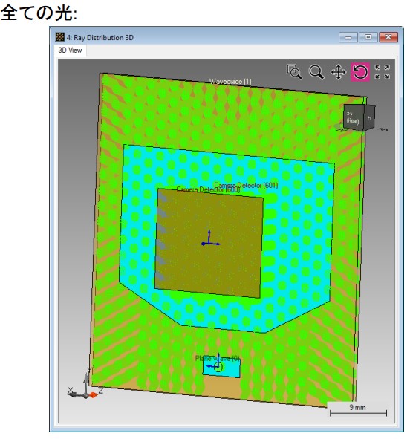Click the Ray Distribution 3D window icon
This screenshot has height=439, width=410.
[x=60, y=37]
